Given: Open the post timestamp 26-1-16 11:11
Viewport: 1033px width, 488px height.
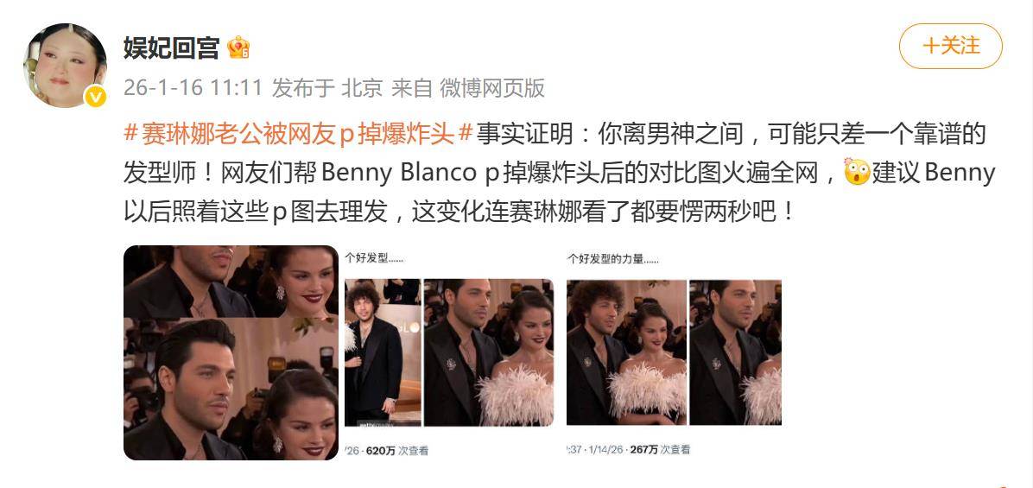Looking at the screenshot, I should [x=193, y=87].
